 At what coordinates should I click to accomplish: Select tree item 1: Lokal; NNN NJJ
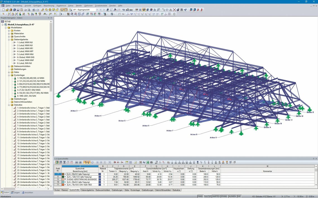[25, 43]
